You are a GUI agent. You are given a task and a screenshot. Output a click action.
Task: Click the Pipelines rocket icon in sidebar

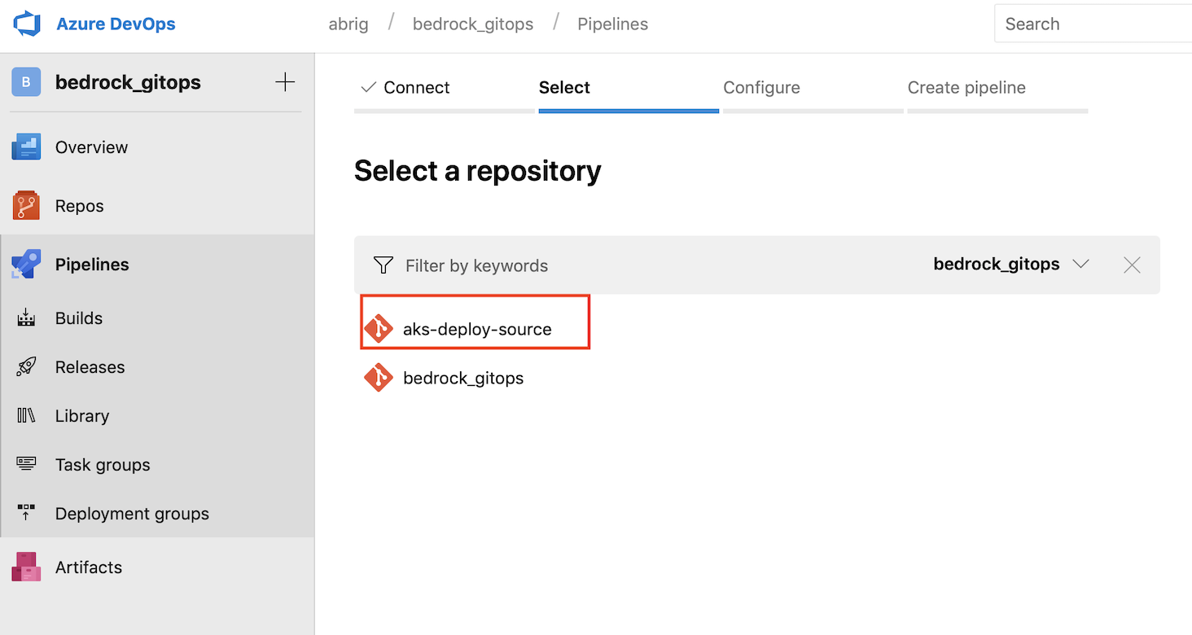[26, 265]
